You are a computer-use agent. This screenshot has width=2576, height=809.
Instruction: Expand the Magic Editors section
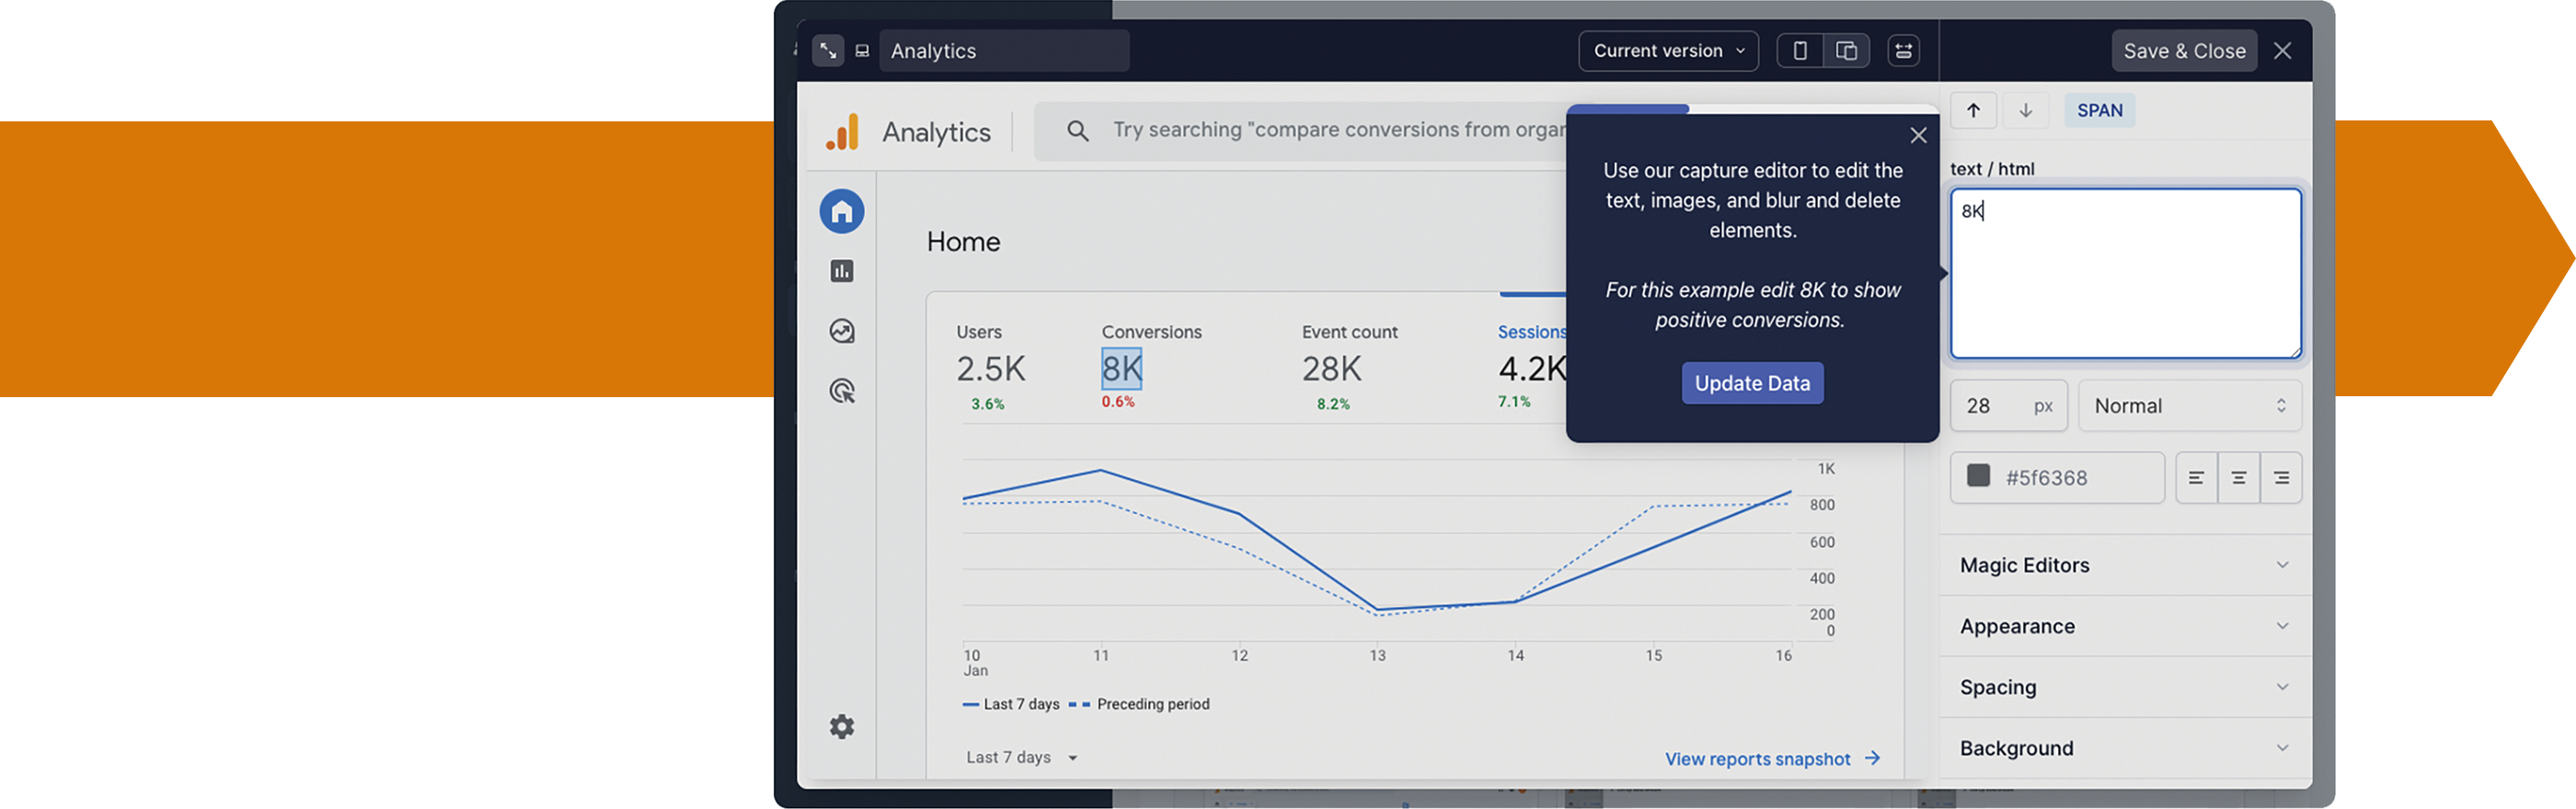tap(2123, 565)
